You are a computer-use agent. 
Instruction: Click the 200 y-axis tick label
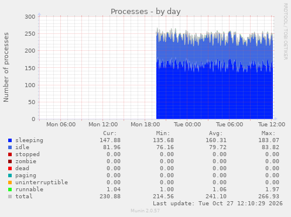point(30,51)
